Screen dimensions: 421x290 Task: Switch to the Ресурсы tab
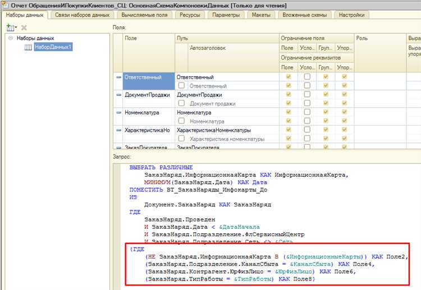point(190,15)
